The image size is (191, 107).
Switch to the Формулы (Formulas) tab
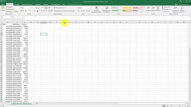point(38,4)
